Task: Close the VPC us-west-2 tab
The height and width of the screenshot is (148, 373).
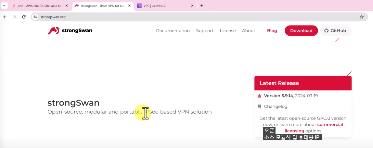Action: pyautogui.click(x=192, y=6)
